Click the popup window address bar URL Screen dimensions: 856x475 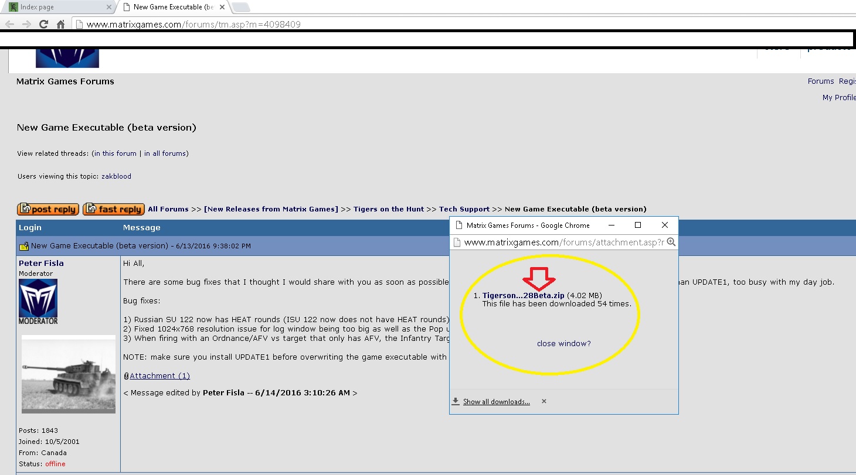(x=564, y=242)
